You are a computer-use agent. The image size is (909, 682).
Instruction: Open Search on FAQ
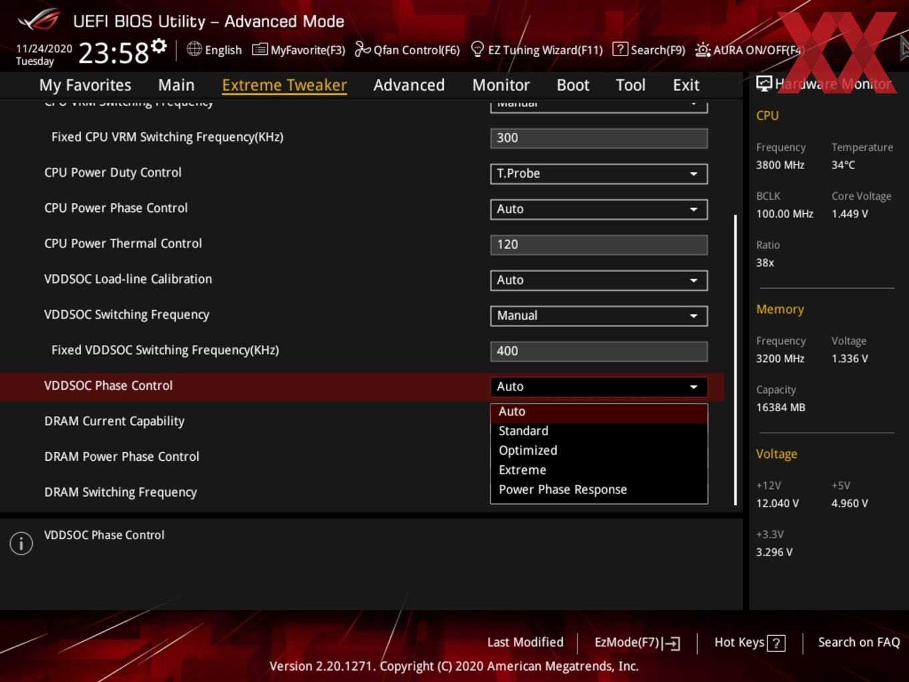click(x=859, y=643)
